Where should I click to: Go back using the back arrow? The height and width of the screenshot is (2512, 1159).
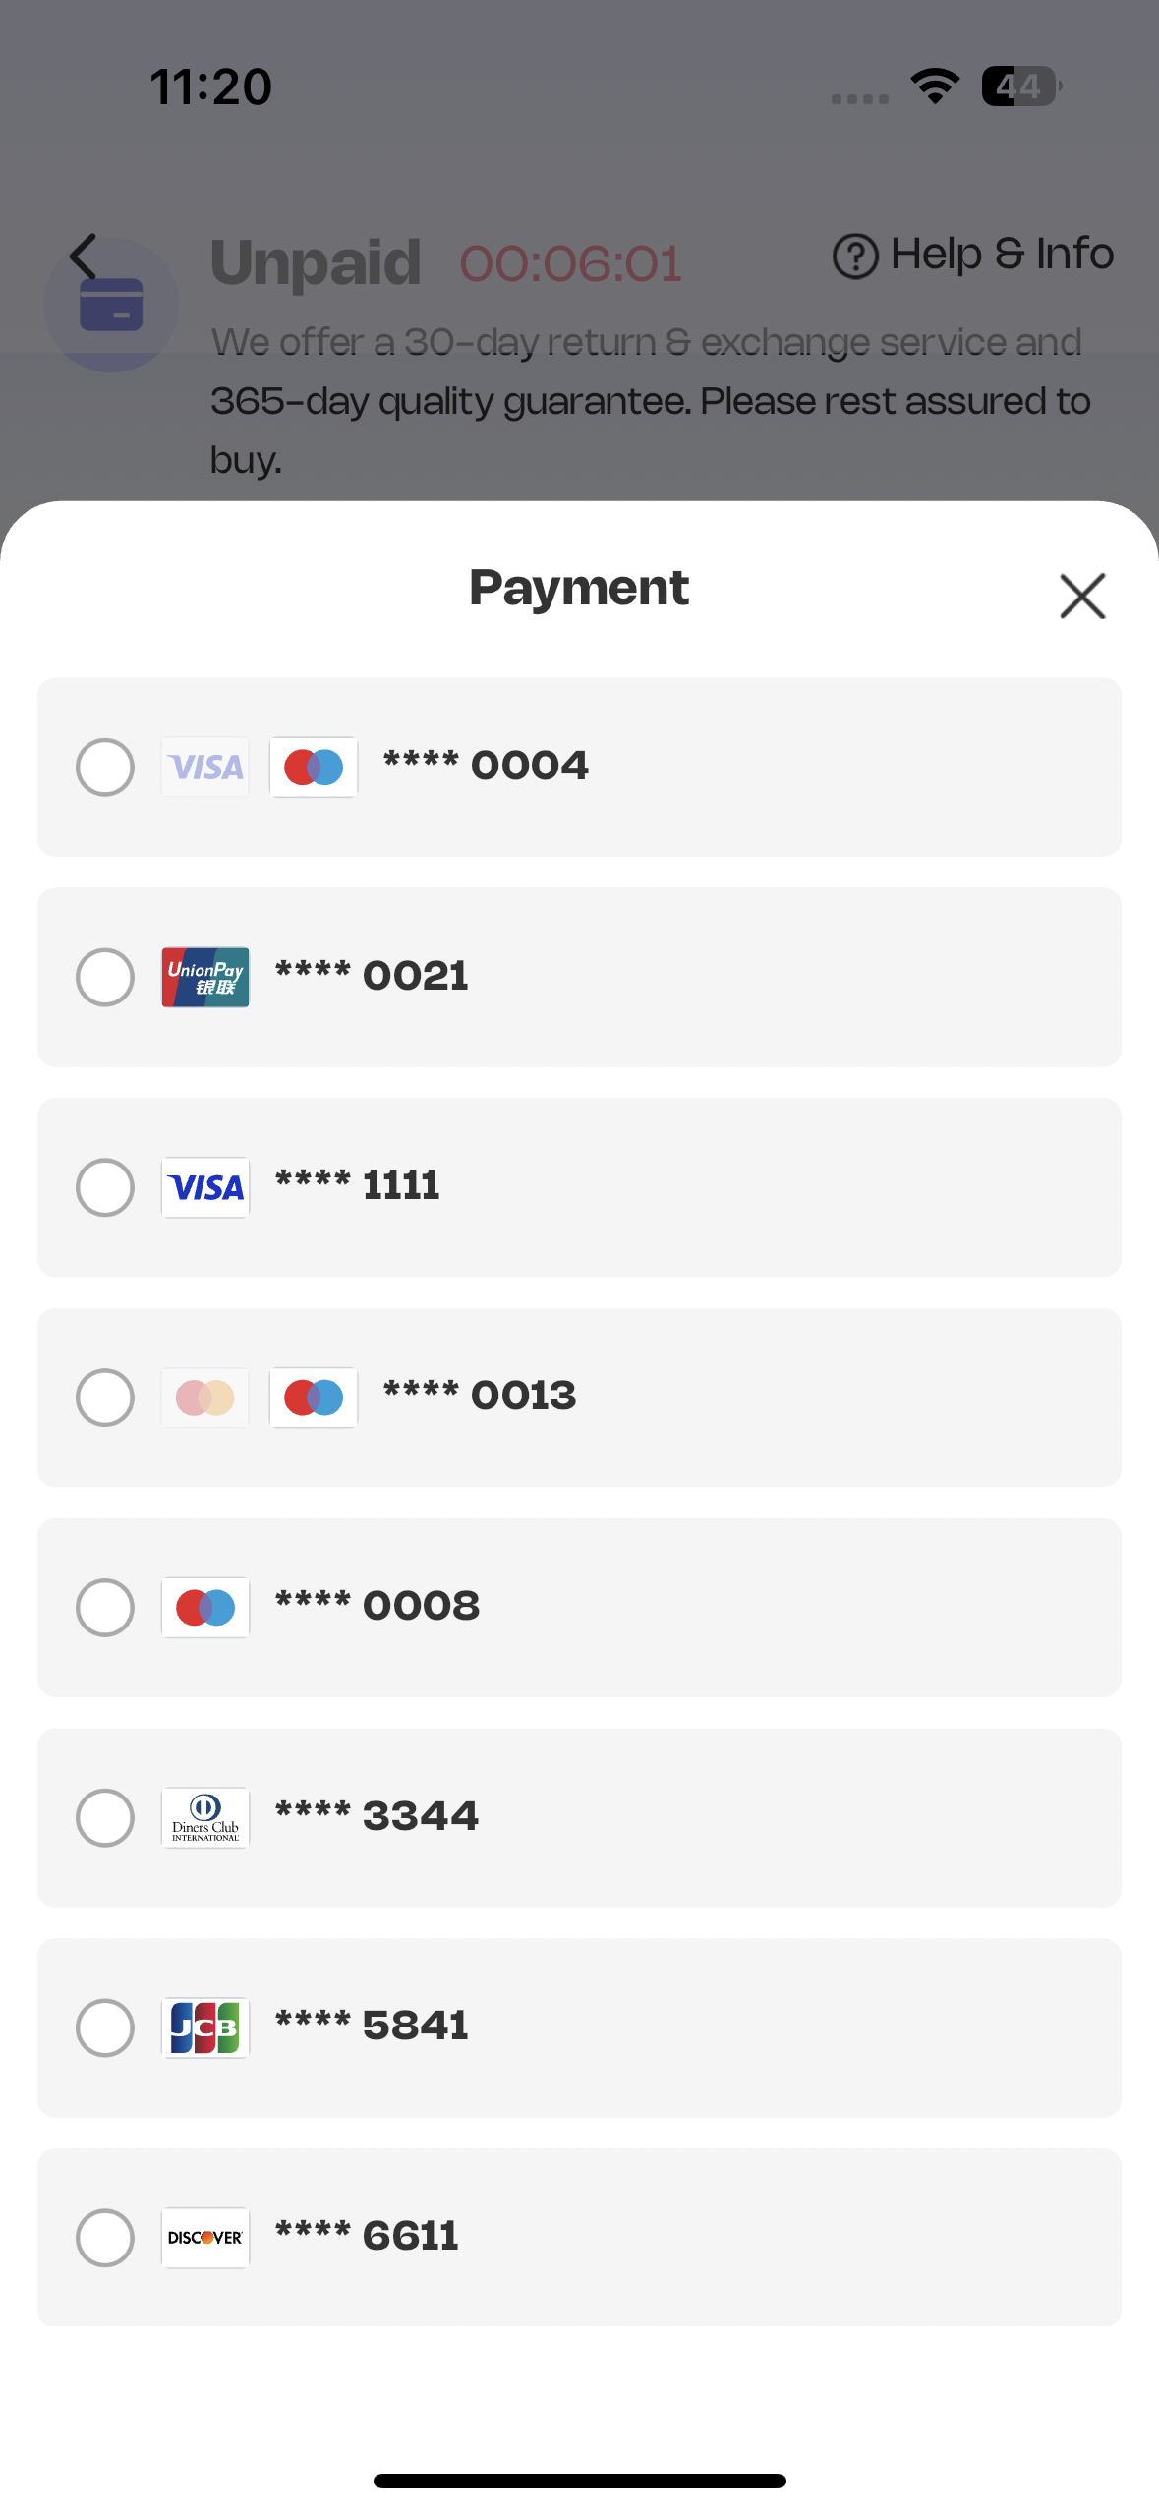click(85, 257)
